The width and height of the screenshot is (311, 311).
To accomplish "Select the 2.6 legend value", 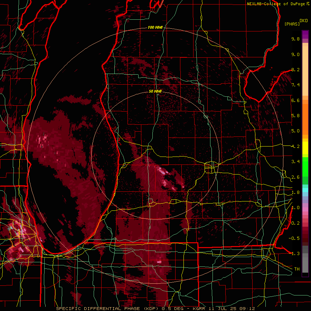I will 295,177.
